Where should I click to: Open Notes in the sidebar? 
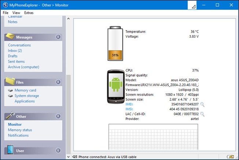point(13,22)
